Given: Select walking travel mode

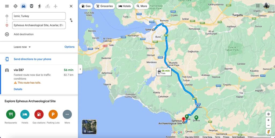Looking at the screenshot, I should coord(39,6).
